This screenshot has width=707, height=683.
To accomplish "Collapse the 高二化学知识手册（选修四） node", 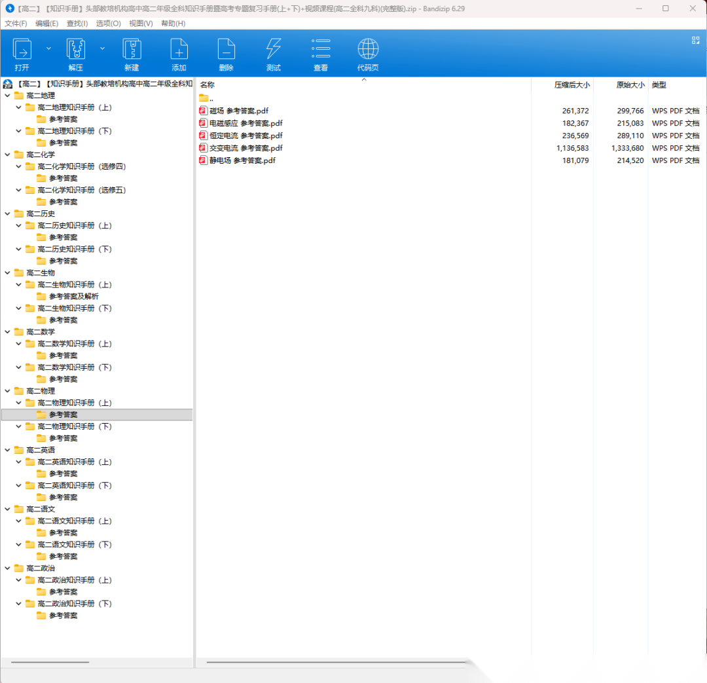I will [x=19, y=166].
